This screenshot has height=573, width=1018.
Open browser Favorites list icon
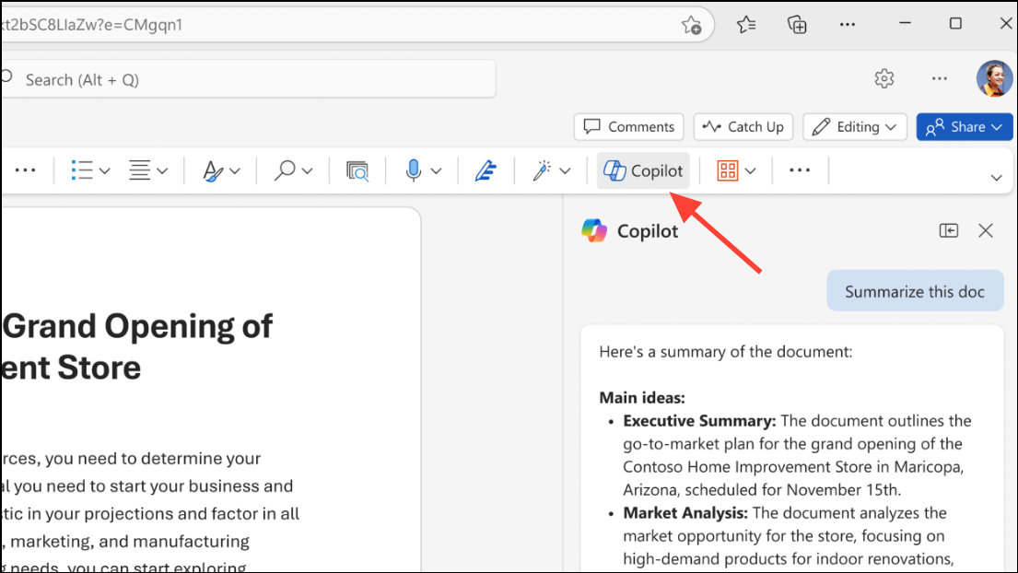746,25
